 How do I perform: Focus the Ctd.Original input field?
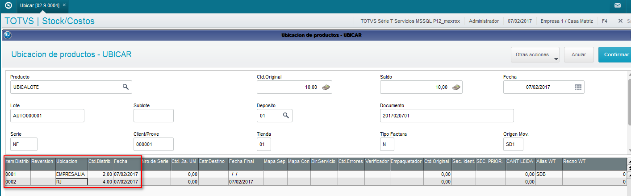[295, 87]
